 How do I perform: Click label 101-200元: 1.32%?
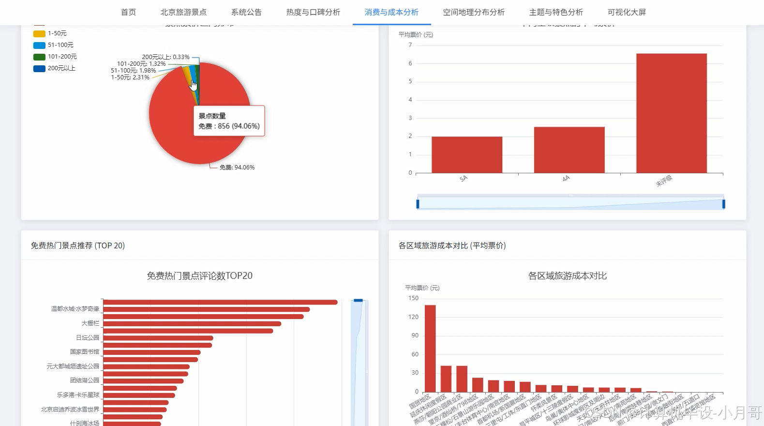coord(141,64)
